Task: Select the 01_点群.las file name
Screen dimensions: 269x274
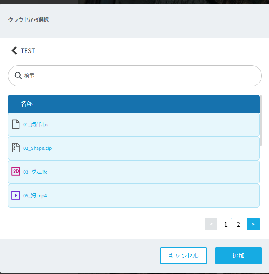Action: click(36, 125)
